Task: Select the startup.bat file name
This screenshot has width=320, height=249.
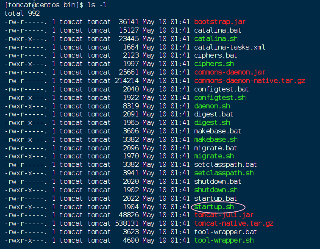Action: click(x=215, y=199)
